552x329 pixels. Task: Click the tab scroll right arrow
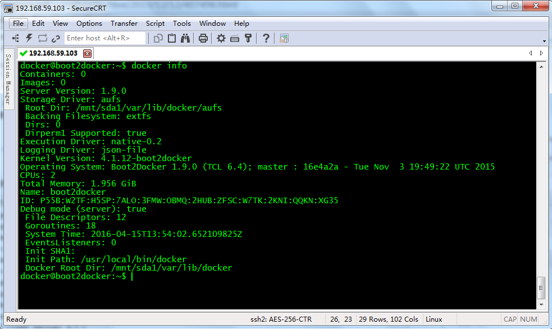[x=541, y=53]
